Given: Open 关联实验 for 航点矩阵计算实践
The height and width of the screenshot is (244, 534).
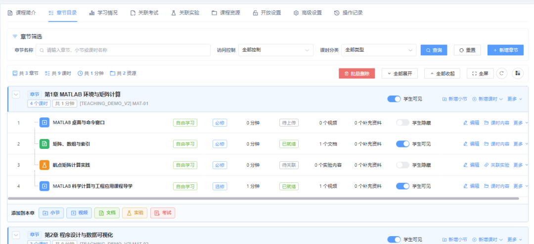Looking at the screenshot, I should pos(497,165).
